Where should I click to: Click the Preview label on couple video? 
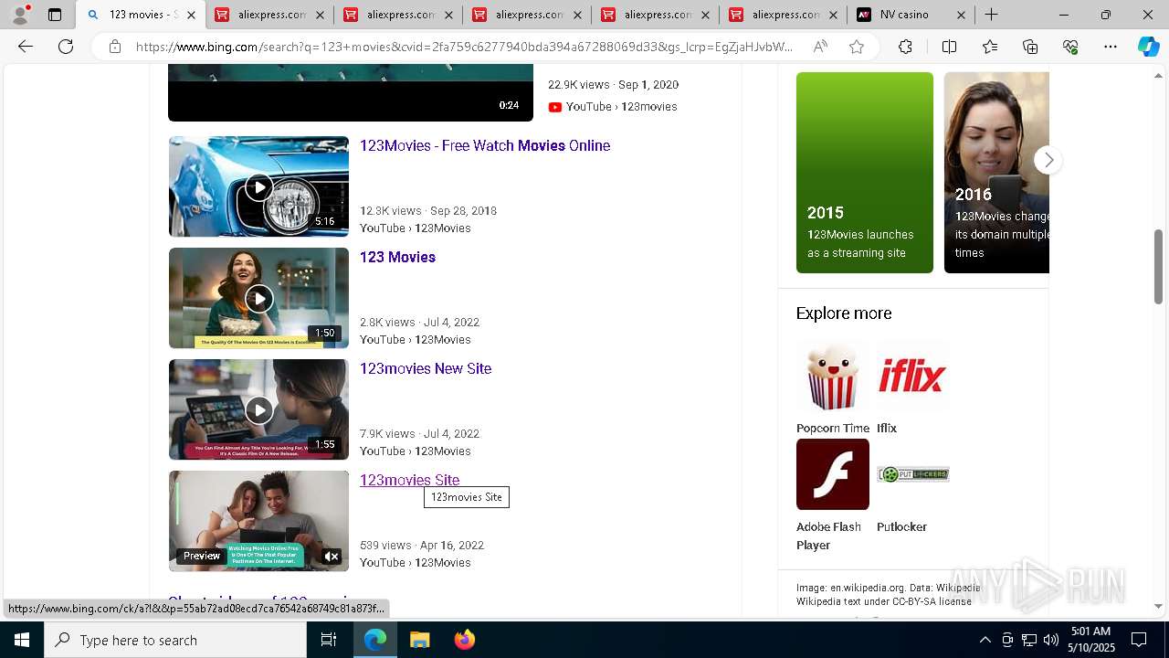pyautogui.click(x=202, y=556)
